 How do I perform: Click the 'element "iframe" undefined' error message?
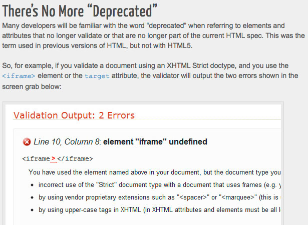(x=155, y=141)
